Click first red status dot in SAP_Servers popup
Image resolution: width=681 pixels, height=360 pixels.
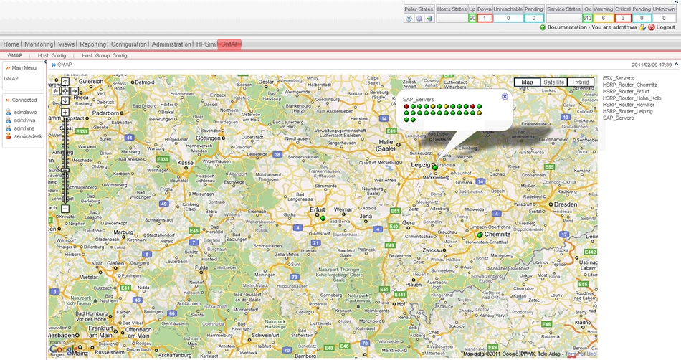pos(406,106)
